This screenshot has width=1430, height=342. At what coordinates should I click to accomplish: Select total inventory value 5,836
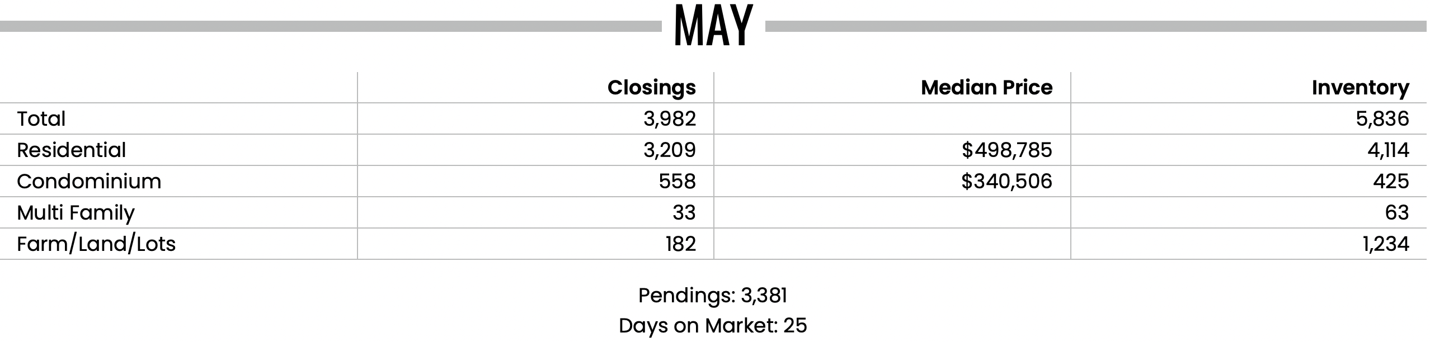coord(1382,119)
